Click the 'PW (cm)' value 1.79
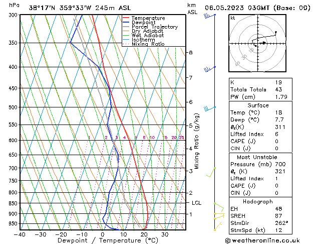 point(281,97)
